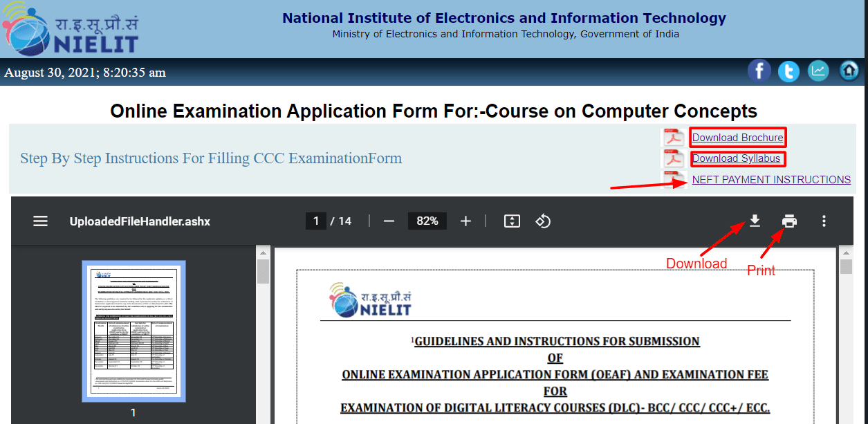This screenshot has height=424, width=868.
Task: Select the page 1 thumbnail
Action: (133, 331)
